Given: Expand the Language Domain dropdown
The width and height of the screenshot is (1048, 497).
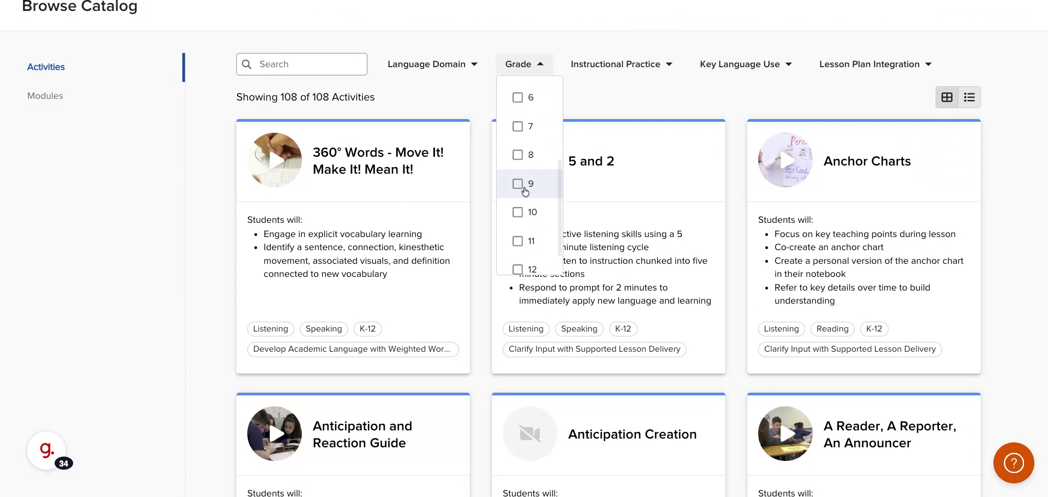Looking at the screenshot, I should (432, 64).
